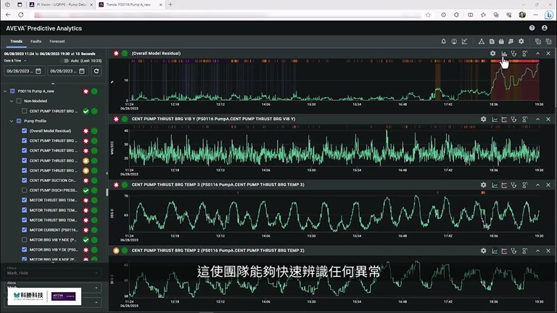Screen dimensions: 557x313
Task: Click the first overlapping-windows icon in toolbar
Action: coord(538,41)
